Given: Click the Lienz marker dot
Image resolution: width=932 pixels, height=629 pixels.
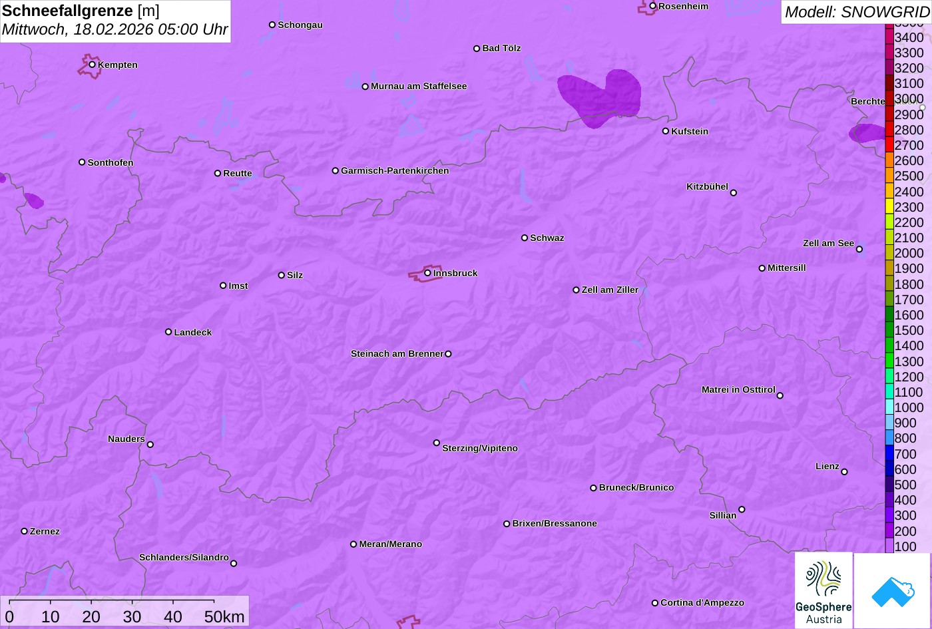Looking at the screenshot, I should (844, 472).
